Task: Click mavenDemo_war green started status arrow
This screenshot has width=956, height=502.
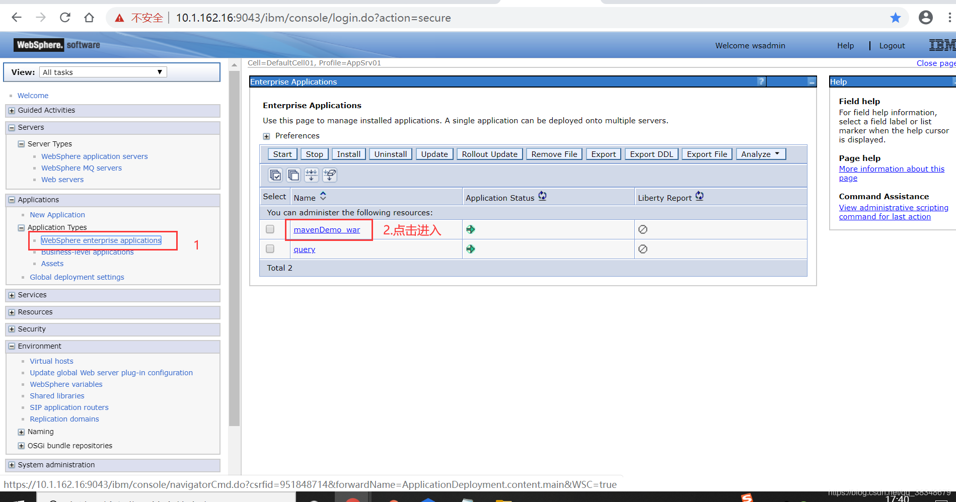Action: pos(471,229)
